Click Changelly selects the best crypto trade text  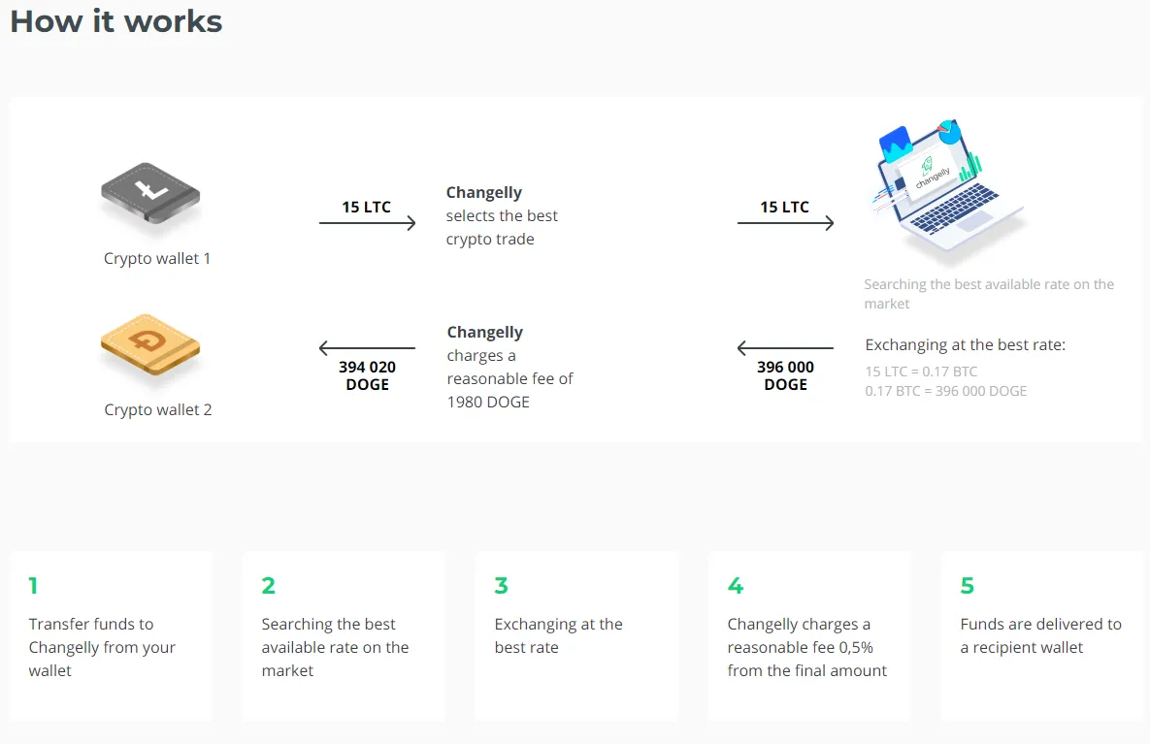pyautogui.click(x=502, y=216)
